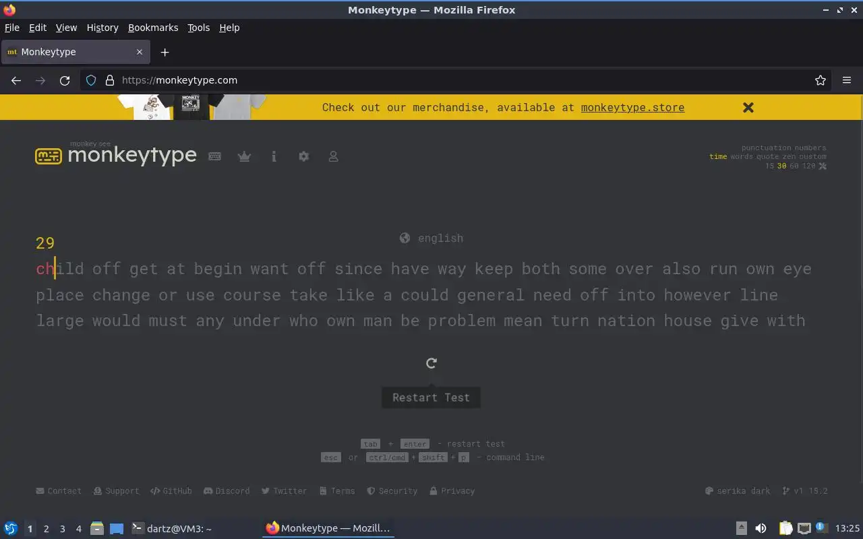This screenshot has width=863, height=539.
Task: Select the zen test mode
Action: (x=789, y=156)
